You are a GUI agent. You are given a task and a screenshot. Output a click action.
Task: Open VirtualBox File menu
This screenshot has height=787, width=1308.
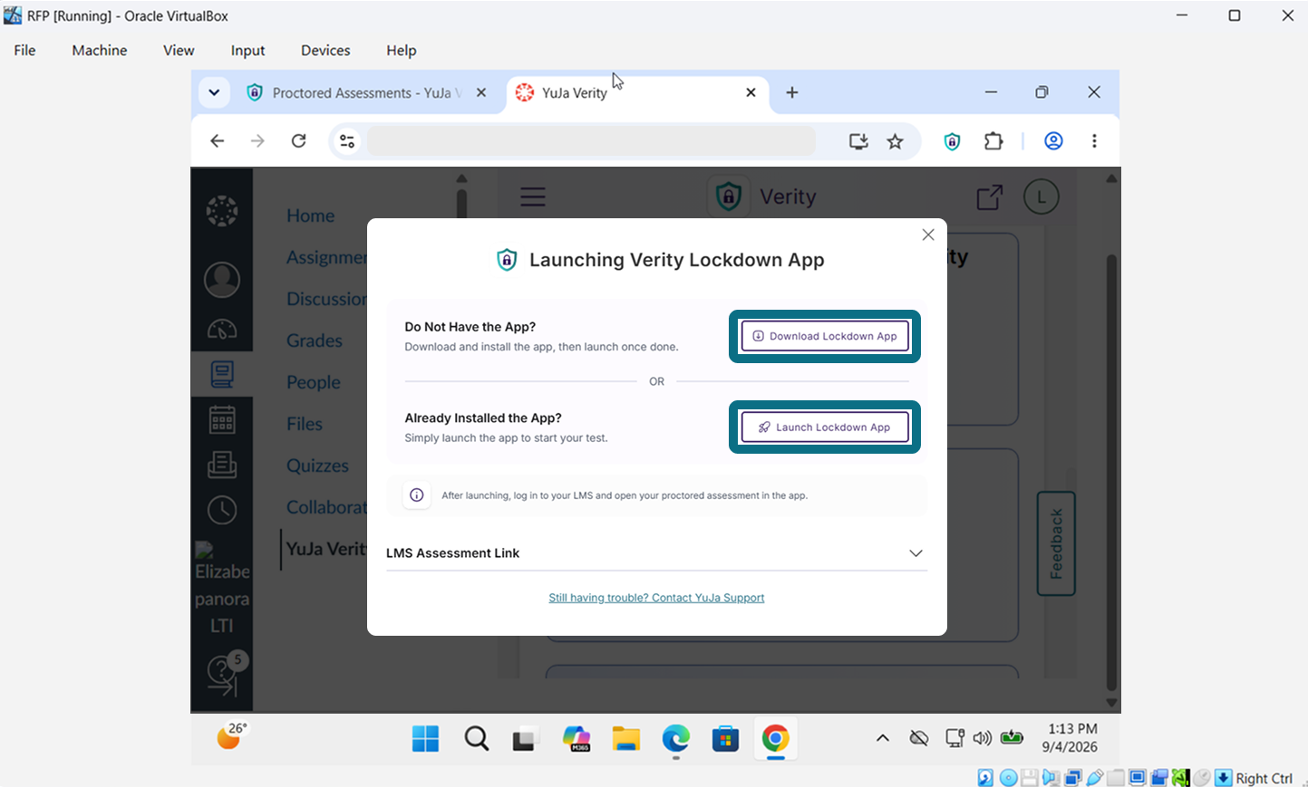24,50
